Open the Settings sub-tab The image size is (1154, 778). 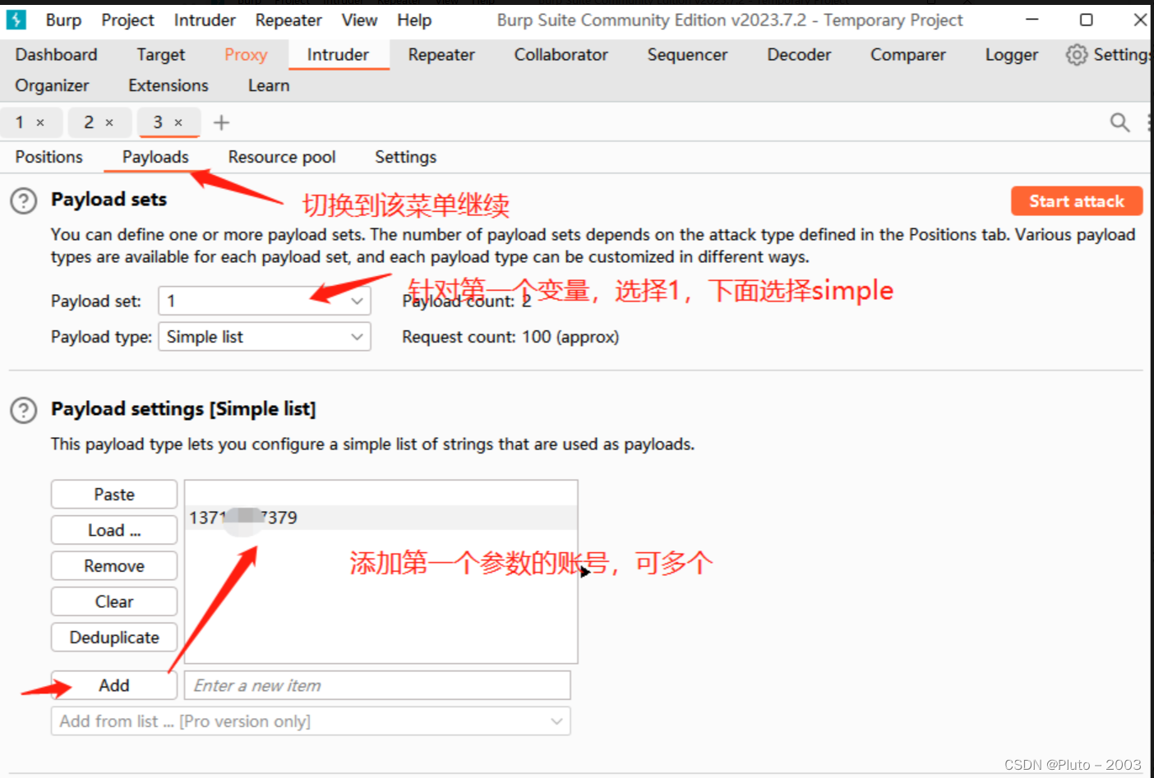(406, 157)
